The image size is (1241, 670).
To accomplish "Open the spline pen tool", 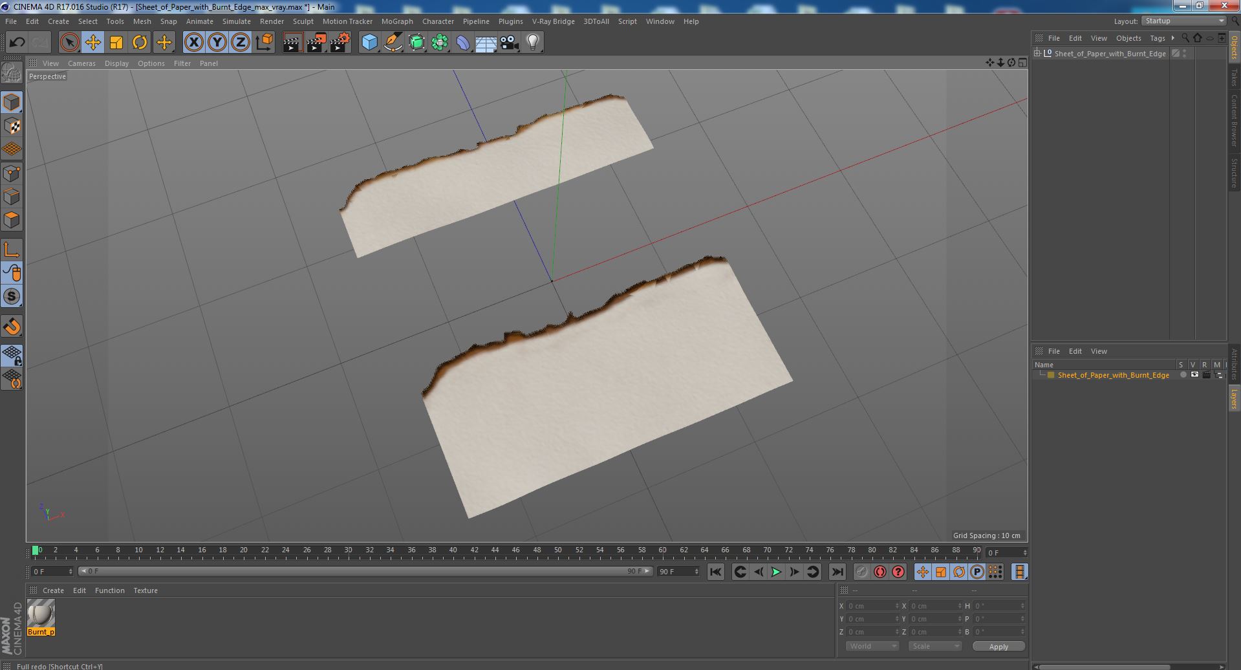I will pyautogui.click(x=393, y=43).
